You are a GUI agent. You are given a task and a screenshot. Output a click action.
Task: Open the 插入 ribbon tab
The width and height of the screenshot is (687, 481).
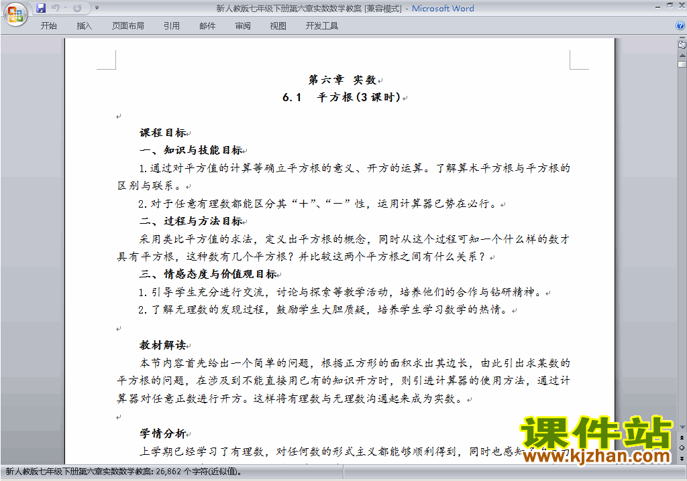84,26
